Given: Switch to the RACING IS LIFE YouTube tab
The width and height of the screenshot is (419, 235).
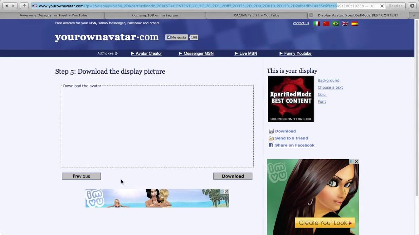Looking at the screenshot, I should tap(256, 15).
